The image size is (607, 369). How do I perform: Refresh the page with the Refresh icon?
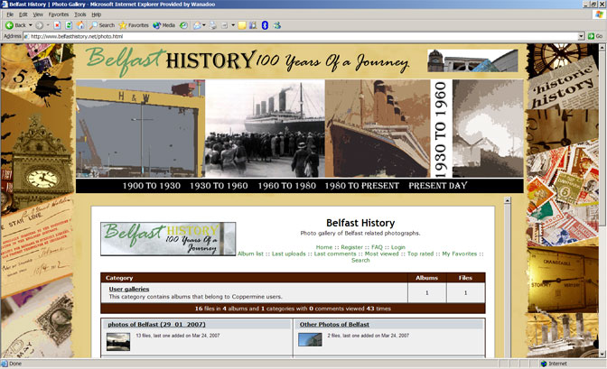pos(69,25)
